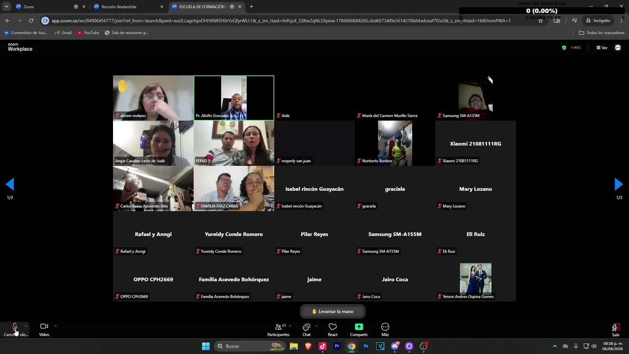Select Norberto Borbon's video tile

[x=395, y=143]
